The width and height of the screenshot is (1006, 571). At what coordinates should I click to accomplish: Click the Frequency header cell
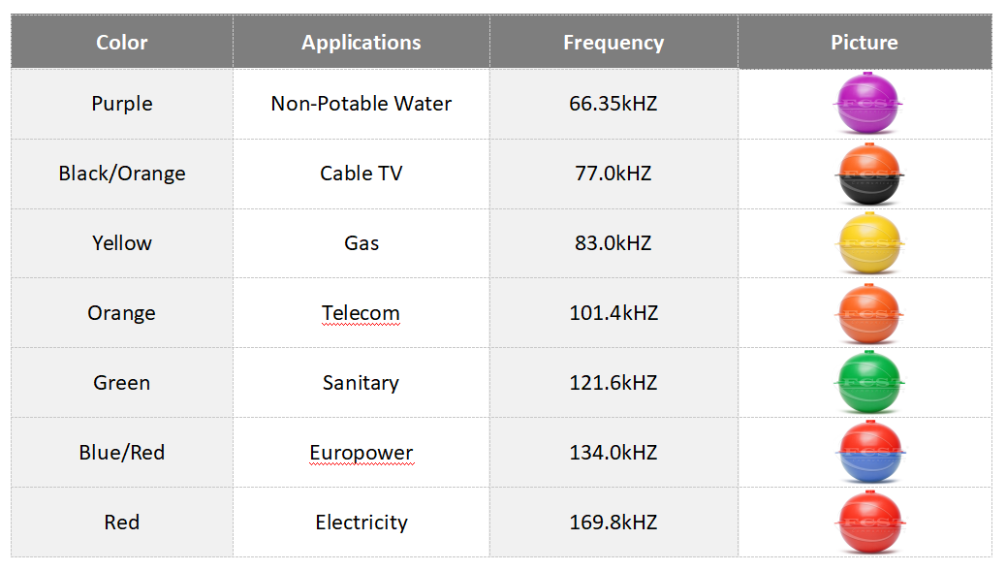(x=613, y=43)
